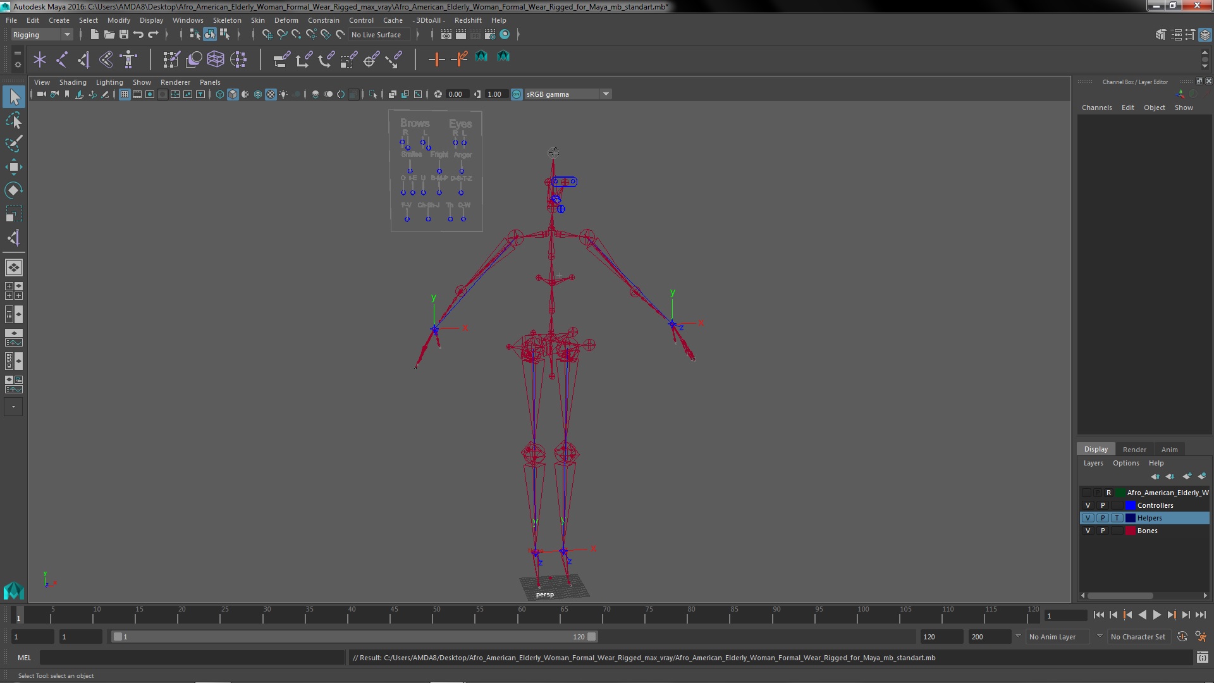Click the Open Scene folder icon
Image resolution: width=1214 pixels, height=683 pixels.
[x=109, y=34]
